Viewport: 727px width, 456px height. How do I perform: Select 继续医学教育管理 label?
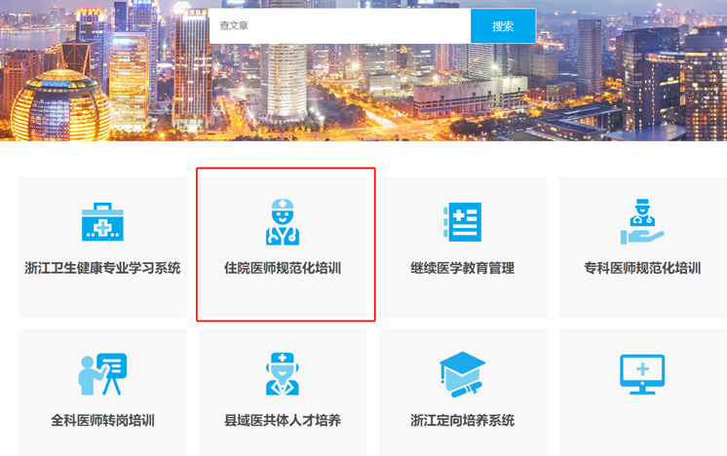(462, 268)
